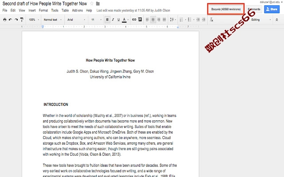Move document using the folder icon
The width and height of the screenshot is (284, 177).
click(x=98, y=4)
